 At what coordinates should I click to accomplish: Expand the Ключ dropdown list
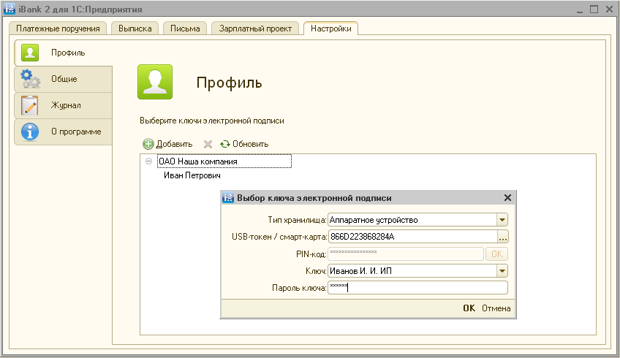pyautogui.click(x=502, y=271)
